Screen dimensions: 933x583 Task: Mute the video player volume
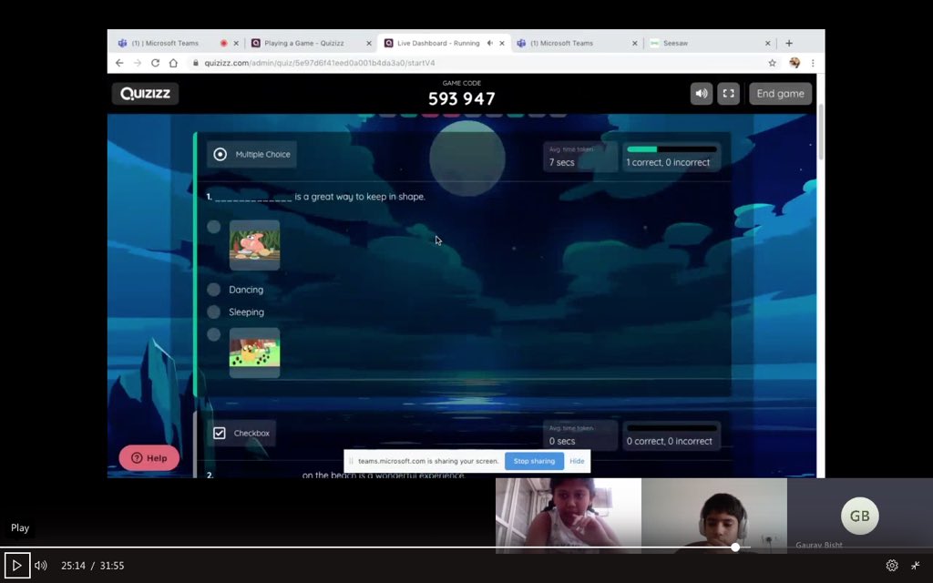40,565
